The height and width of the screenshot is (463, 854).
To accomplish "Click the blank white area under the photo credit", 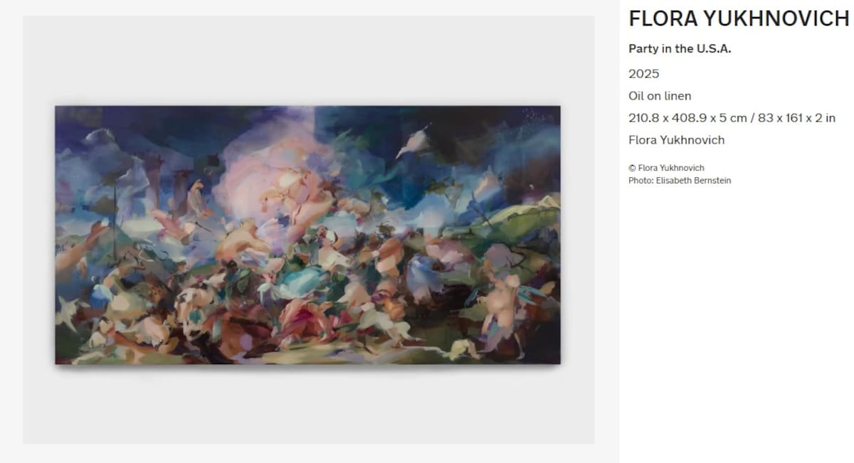I will (737, 320).
